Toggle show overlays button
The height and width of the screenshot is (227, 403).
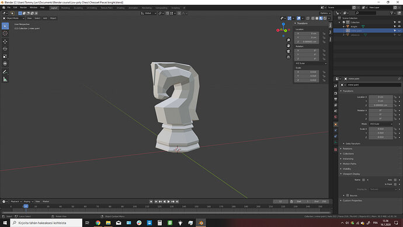298,18
